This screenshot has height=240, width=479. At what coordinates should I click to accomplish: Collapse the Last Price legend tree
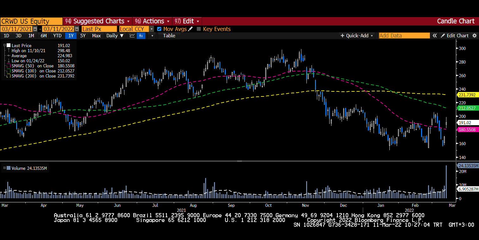point(4,46)
